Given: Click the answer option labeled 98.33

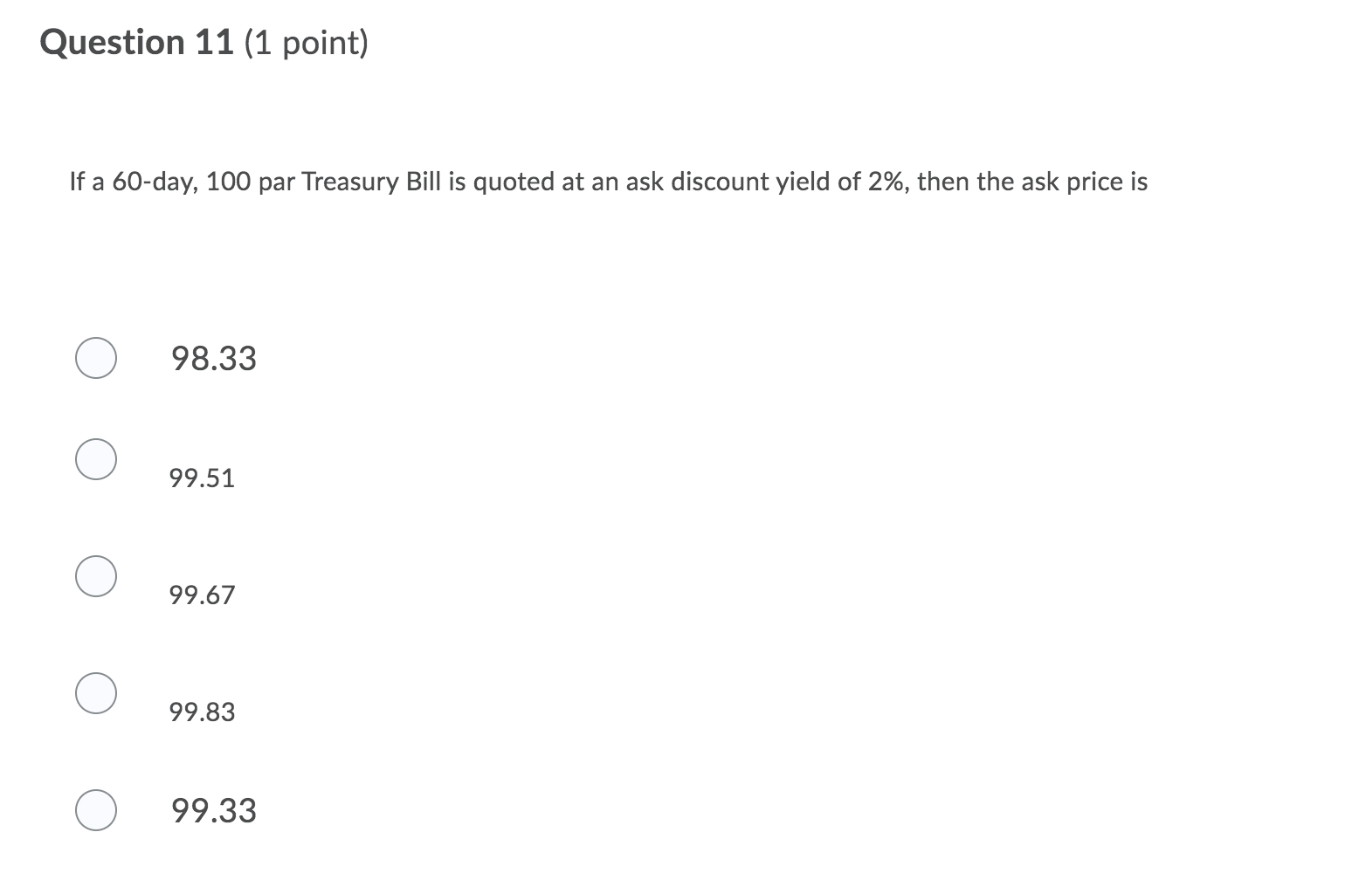Looking at the screenshot, I should point(213,358).
